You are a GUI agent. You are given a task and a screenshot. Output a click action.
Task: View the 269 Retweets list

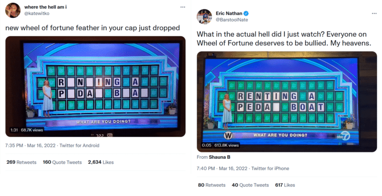pos(21,162)
